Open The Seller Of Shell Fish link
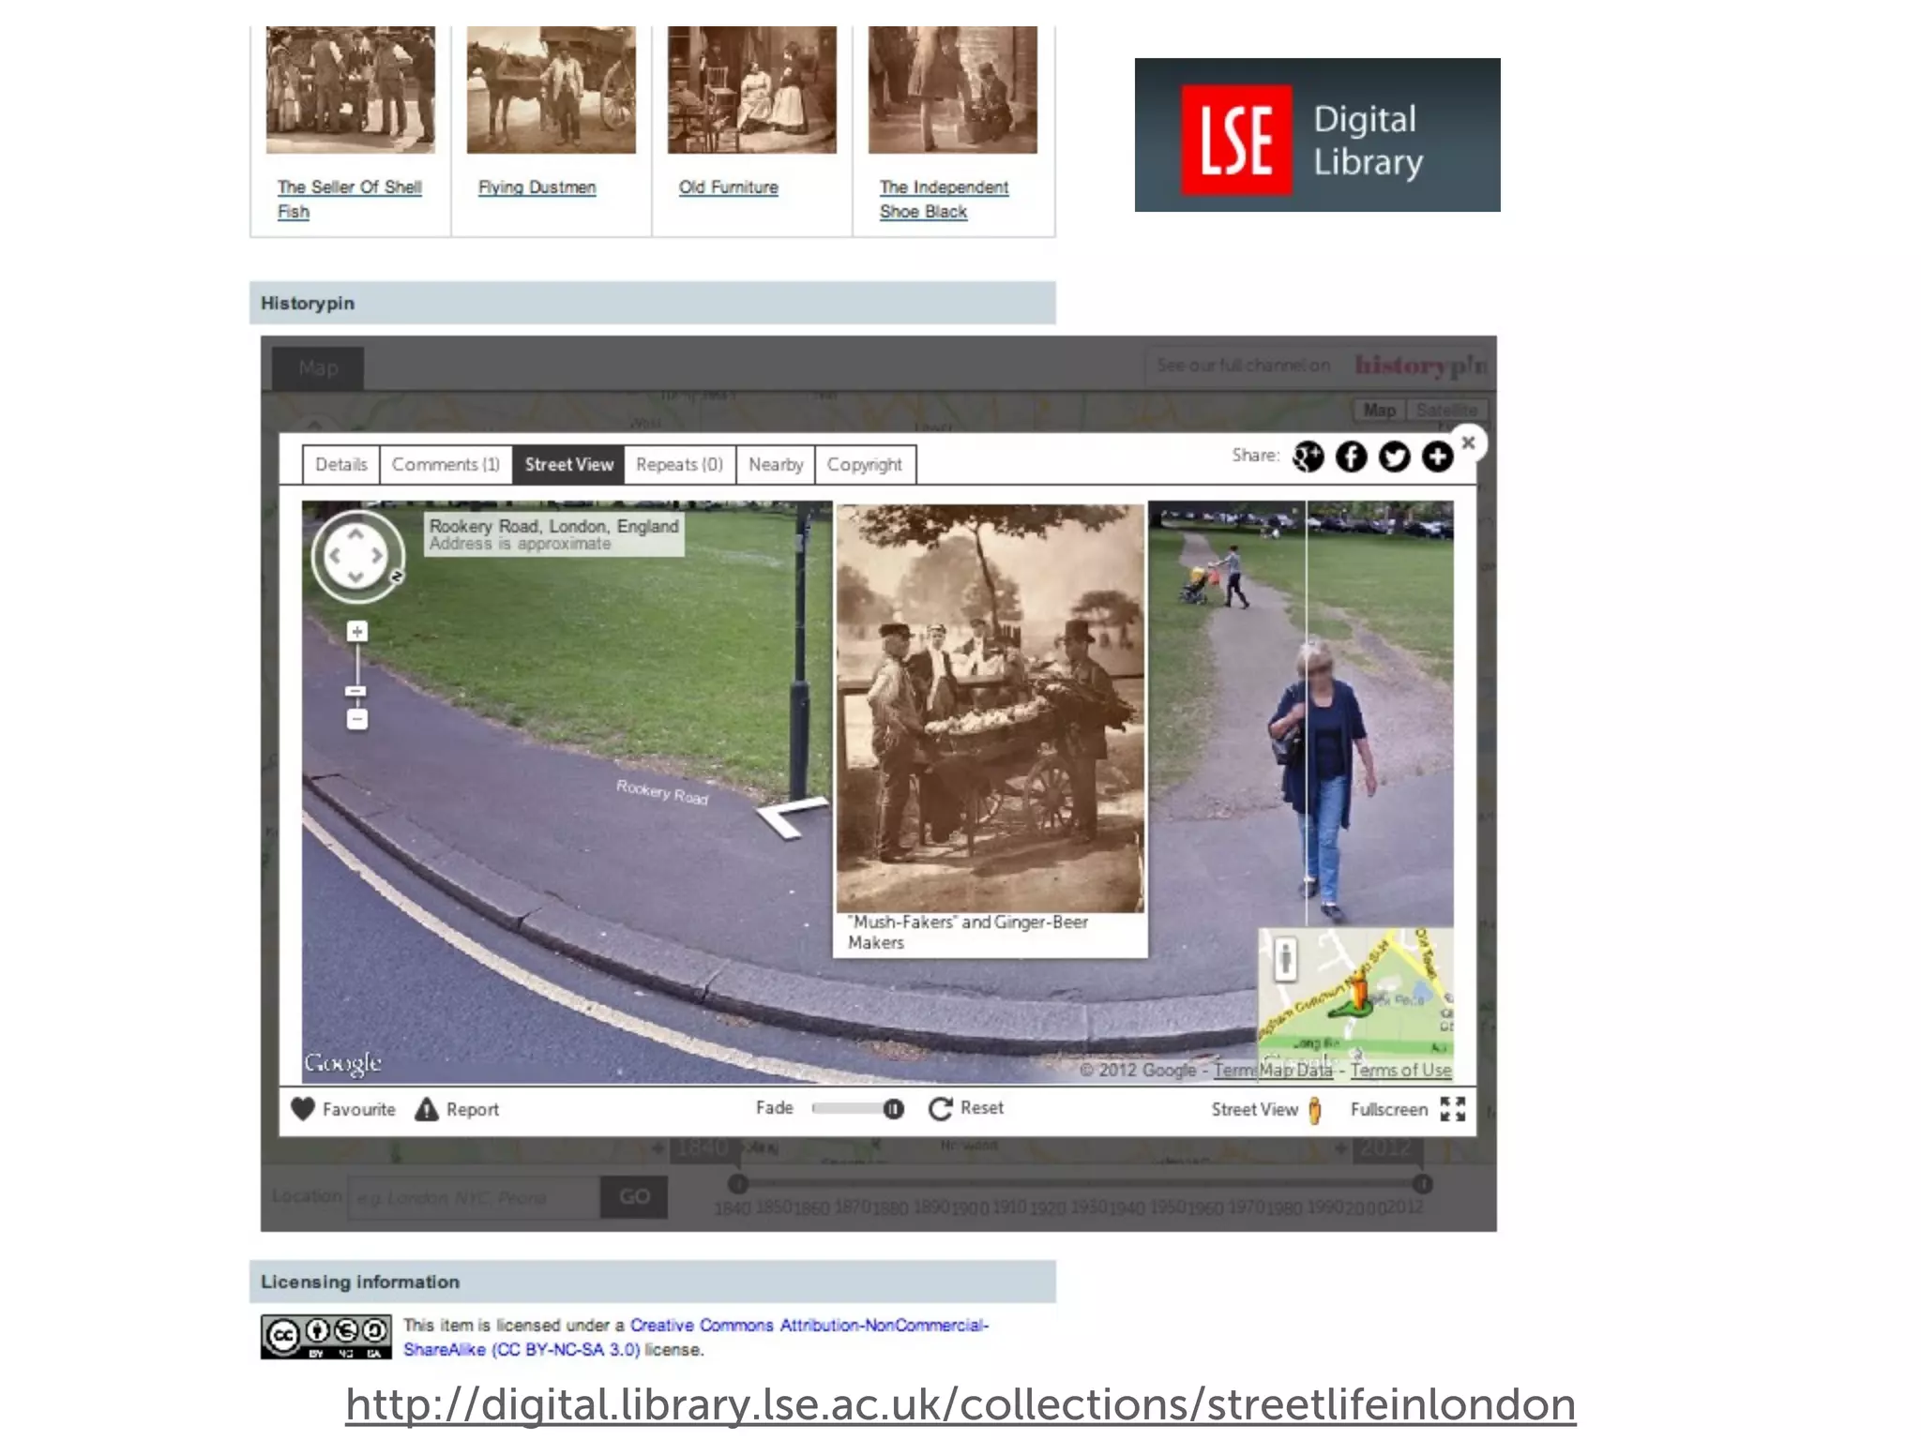This screenshot has height=1440, width=1921. tap(349, 199)
